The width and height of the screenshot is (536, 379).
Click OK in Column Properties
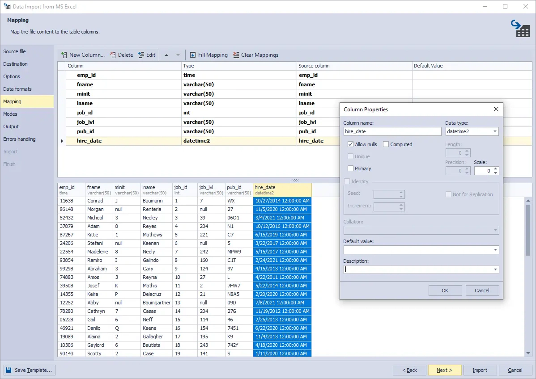(x=445, y=291)
